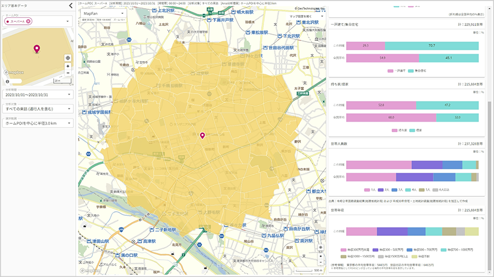Open the 分析対象 visitor type dropdown
The width and height of the screenshot is (494, 277).
(x=68, y=108)
